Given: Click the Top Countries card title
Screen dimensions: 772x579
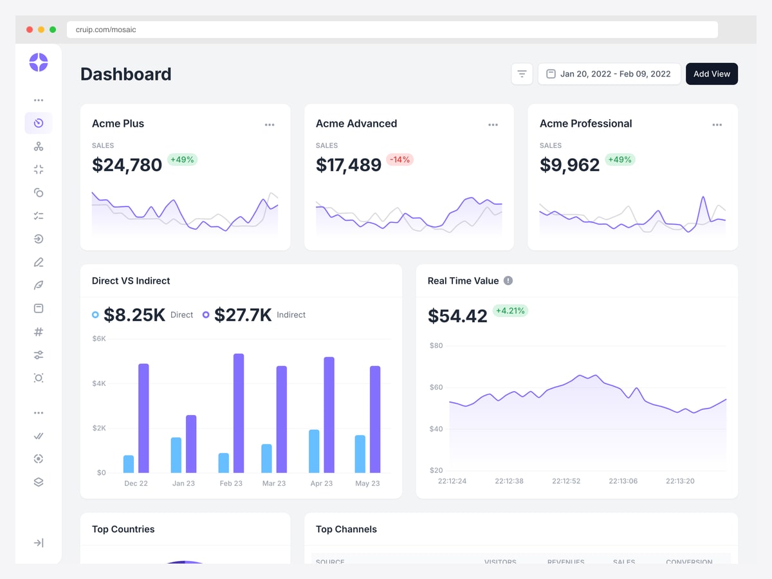Looking at the screenshot, I should coord(124,529).
